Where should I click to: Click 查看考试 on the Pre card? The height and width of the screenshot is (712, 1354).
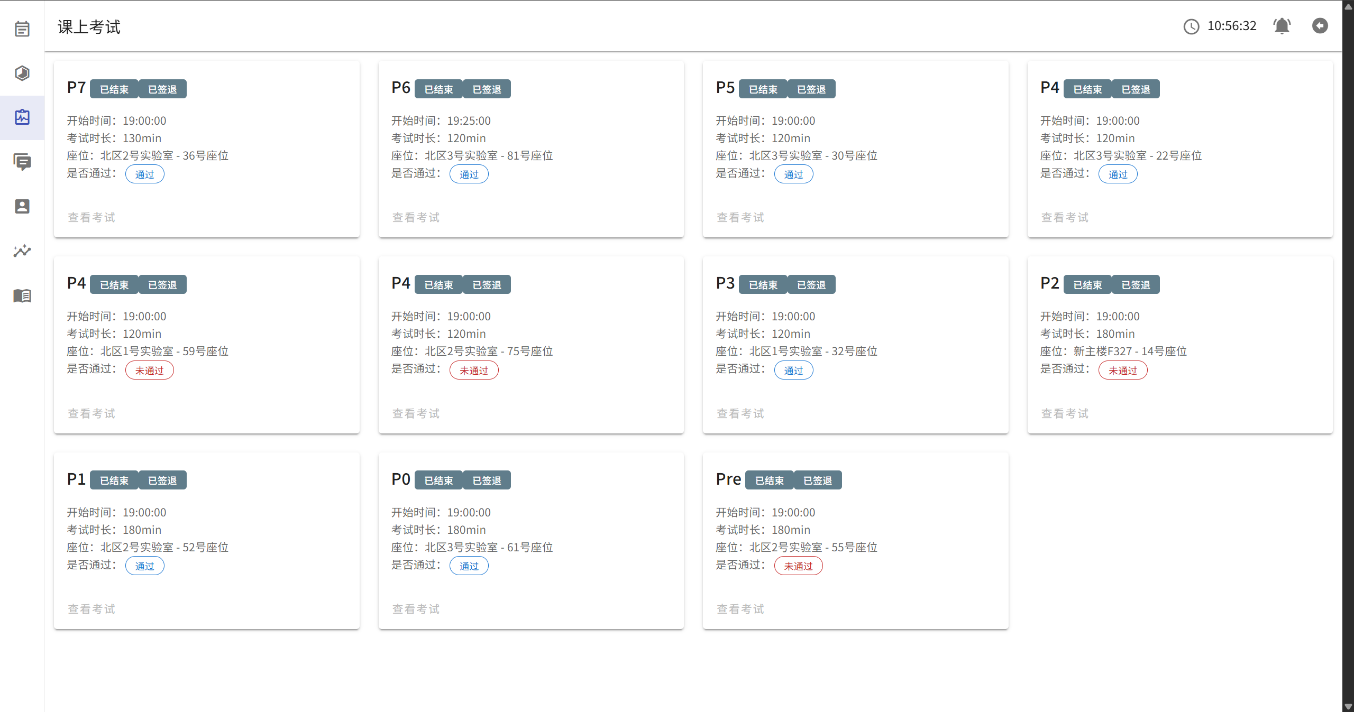740,609
